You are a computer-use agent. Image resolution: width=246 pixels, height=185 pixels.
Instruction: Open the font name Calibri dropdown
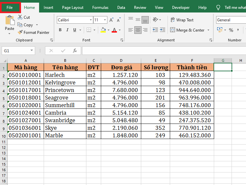pos(91,20)
